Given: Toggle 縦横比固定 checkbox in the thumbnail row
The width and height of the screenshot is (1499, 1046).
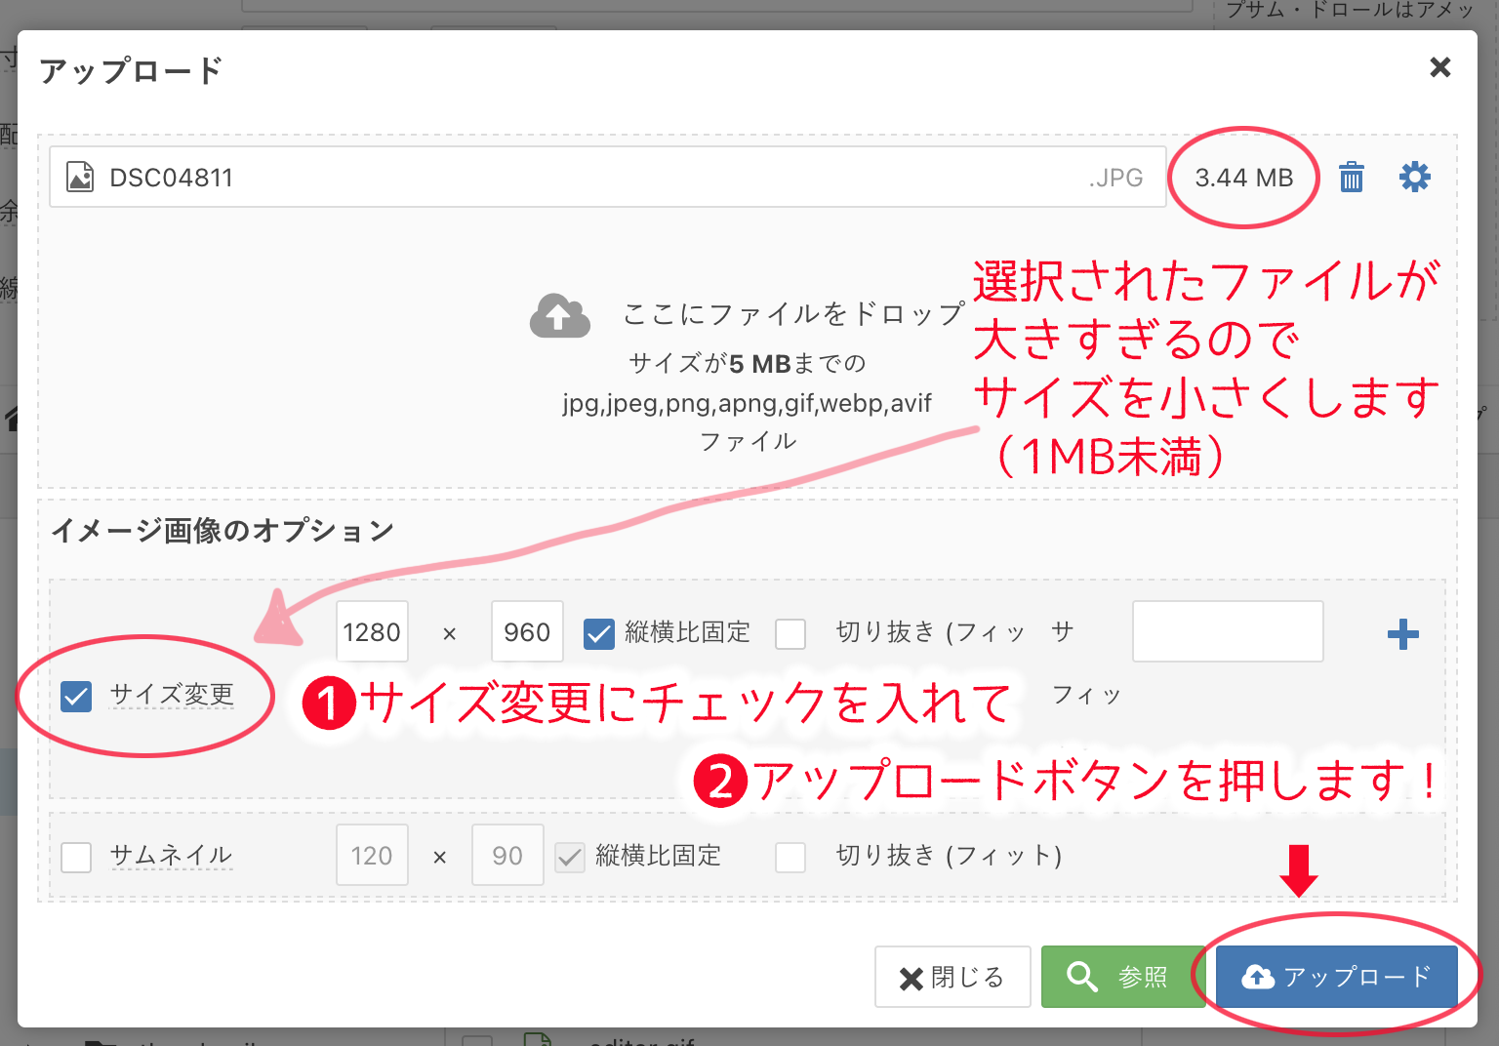Looking at the screenshot, I should tap(570, 857).
